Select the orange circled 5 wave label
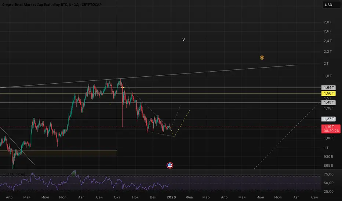 [262, 58]
